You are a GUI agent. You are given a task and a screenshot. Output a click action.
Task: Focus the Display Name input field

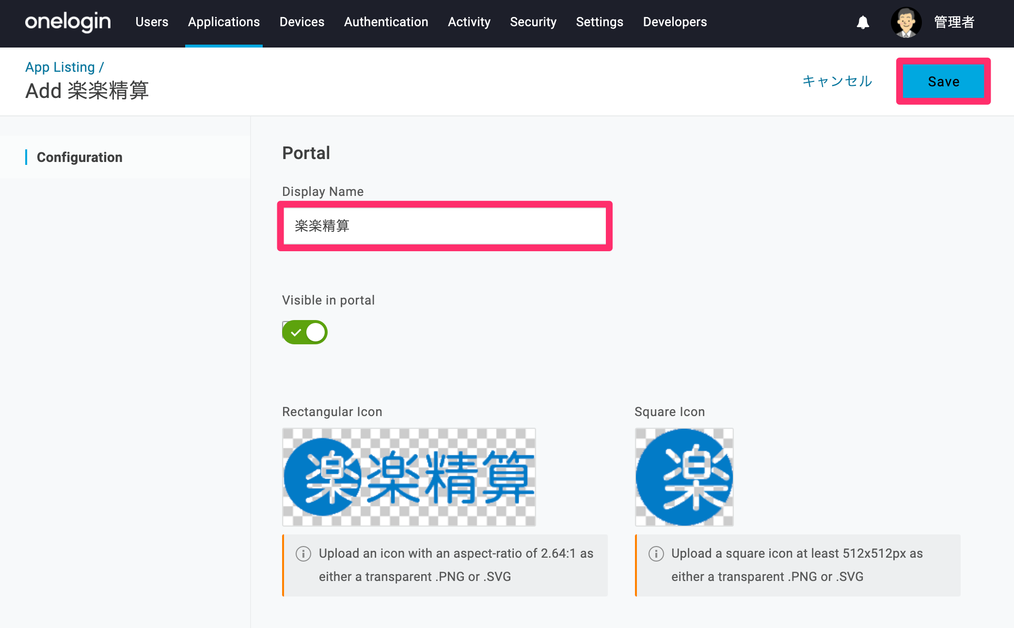(445, 226)
